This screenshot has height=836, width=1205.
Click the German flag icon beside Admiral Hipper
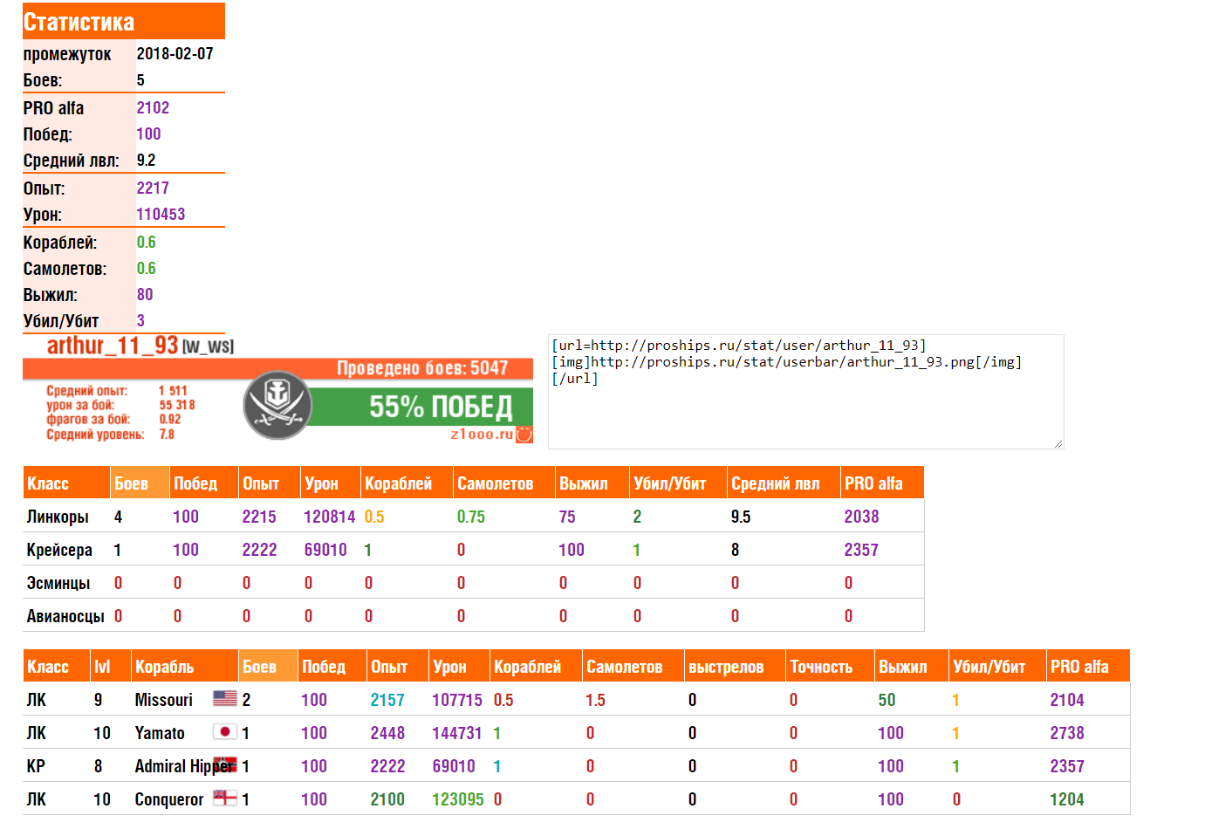225,764
